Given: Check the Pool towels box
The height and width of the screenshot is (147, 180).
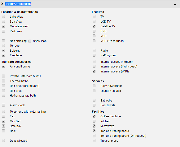Looking at the screenshot, I should tap(94, 105).
